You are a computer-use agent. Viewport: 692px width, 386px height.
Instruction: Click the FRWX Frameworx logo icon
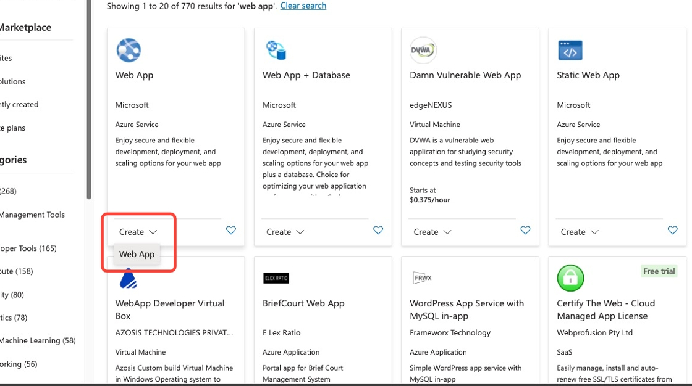click(x=423, y=278)
